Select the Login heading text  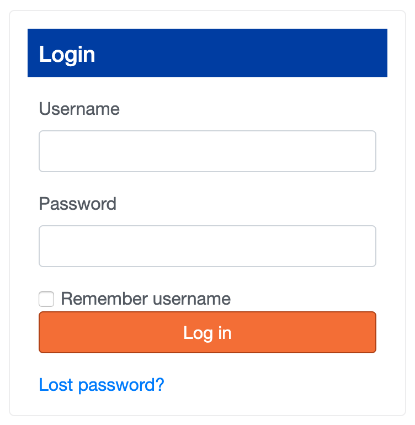pyautogui.click(x=67, y=55)
